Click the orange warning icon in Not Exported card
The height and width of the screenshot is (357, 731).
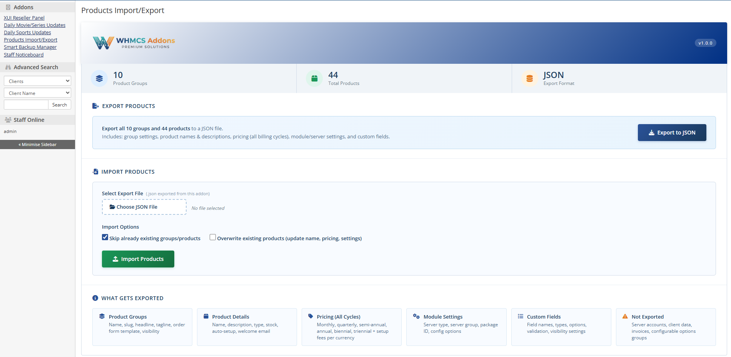[625, 316]
